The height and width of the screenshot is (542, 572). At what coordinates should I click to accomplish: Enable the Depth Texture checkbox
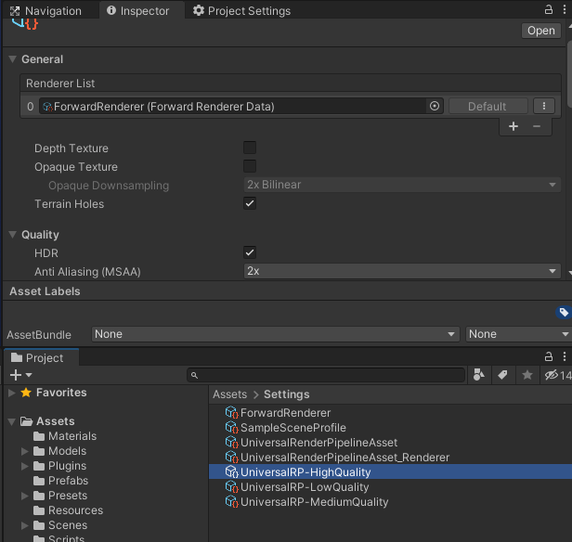coord(250,148)
